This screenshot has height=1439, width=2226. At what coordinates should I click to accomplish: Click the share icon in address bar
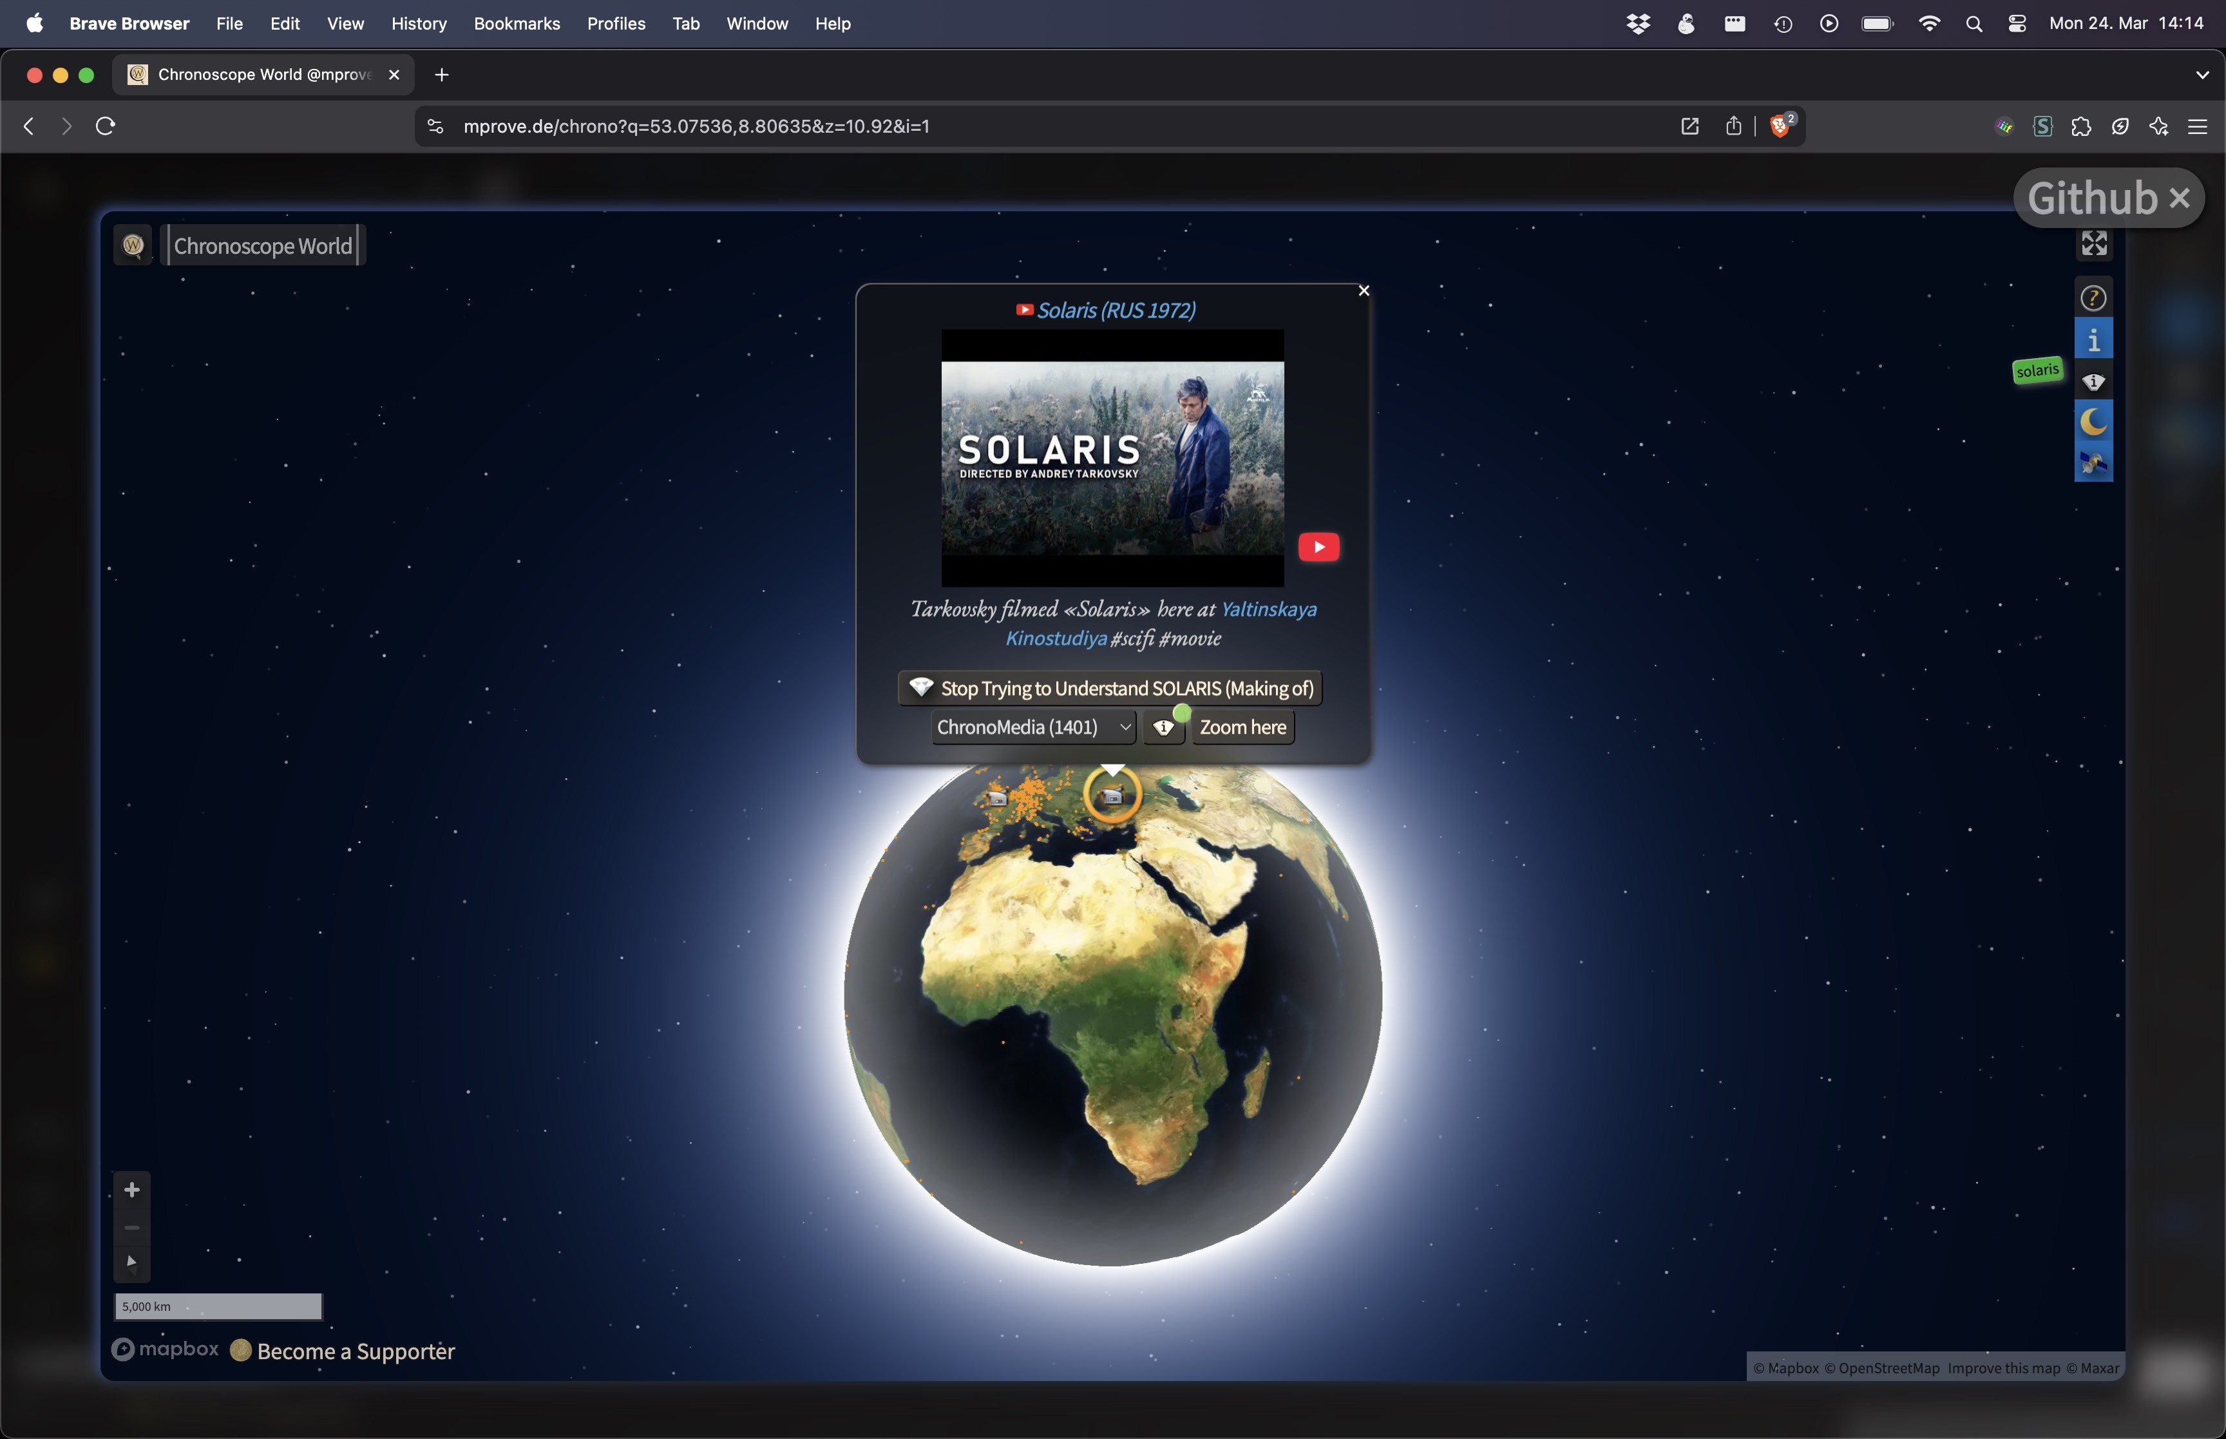[1733, 126]
